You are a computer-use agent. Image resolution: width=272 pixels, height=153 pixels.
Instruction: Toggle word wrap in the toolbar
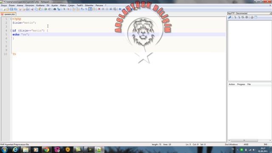(82, 9)
